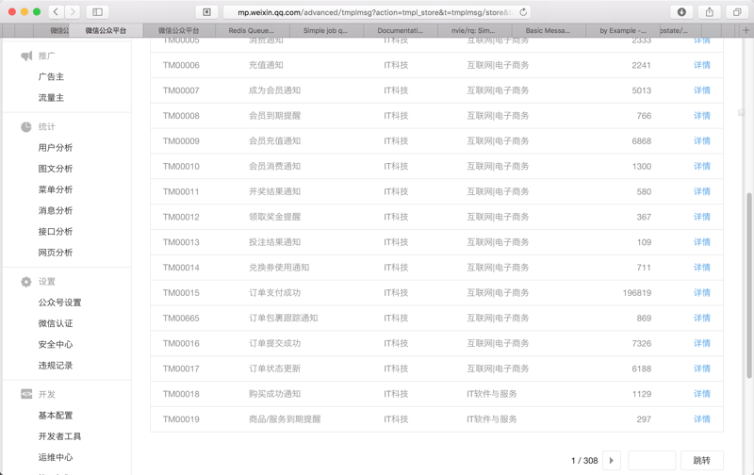Viewport: 754px width, 475px height.
Task: Open 详情 for template TM00016
Action: pos(701,344)
